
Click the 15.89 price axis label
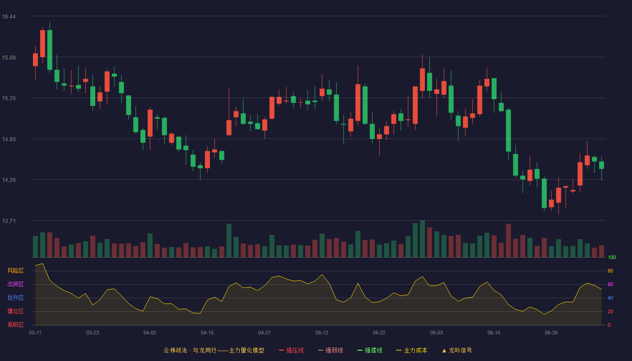[9, 58]
